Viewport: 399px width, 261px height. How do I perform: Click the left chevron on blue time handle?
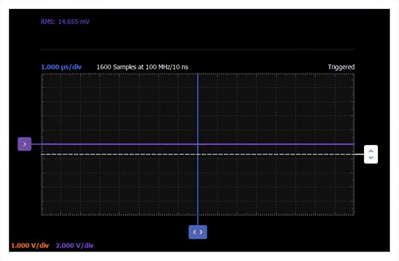pos(195,232)
